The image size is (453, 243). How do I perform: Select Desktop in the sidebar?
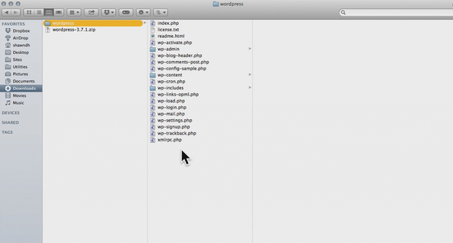[x=21, y=53]
